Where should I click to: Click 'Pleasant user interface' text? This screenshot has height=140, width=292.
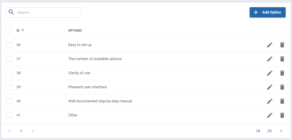pos(87,87)
